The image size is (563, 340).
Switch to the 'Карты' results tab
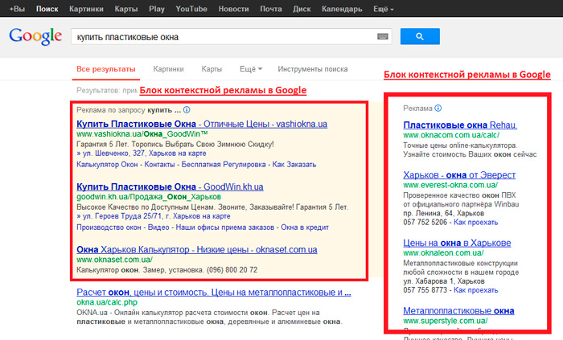[212, 69]
